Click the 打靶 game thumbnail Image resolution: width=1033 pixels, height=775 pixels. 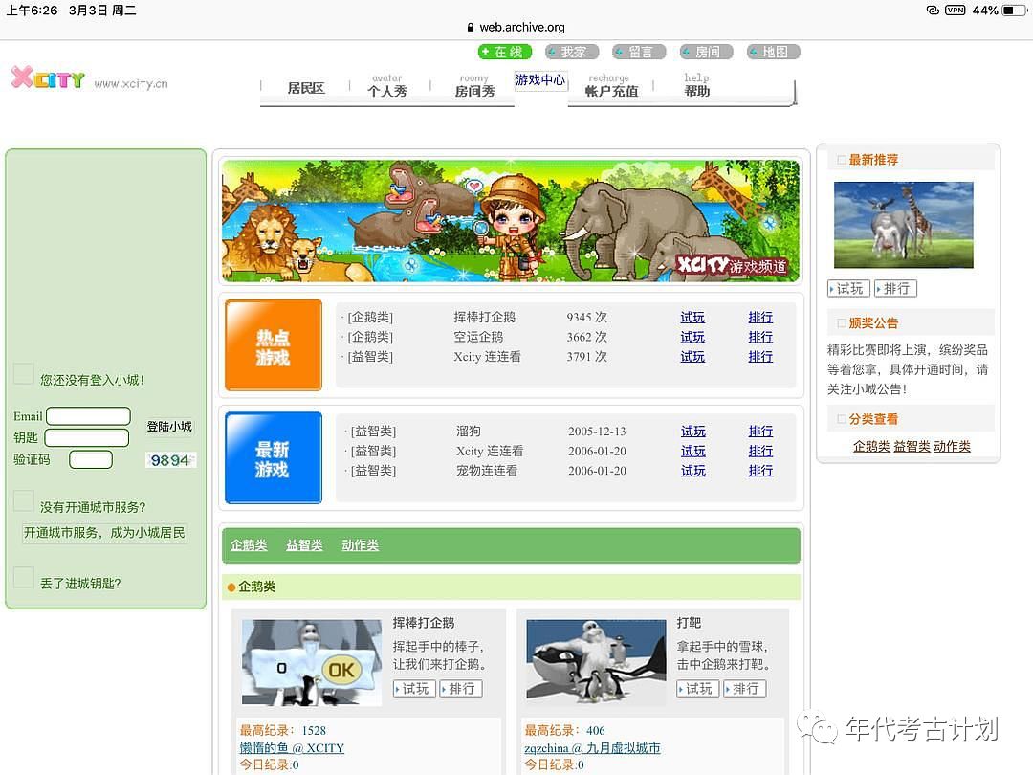click(x=596, y=662)
